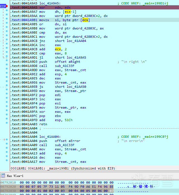Click '(Synchronized with EIP)' status text
This screenshot has width=179, height=195.
93,168
